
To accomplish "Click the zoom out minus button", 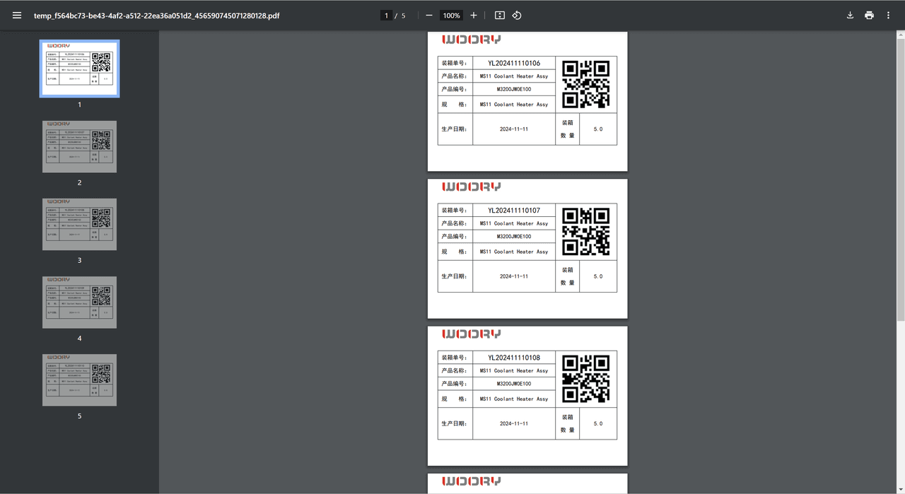I will point(429,15).
